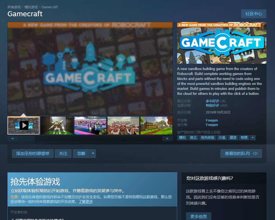Viewport: 275px width, 220px height.
Task: Select the robot mech screenshot thumbnail
Action: (57, 125)
